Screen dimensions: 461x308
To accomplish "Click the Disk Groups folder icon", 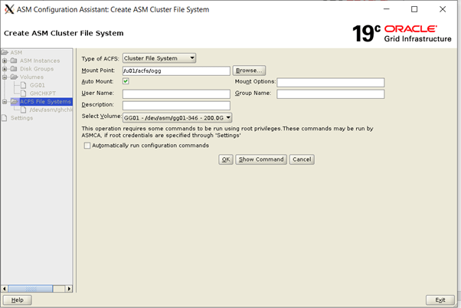I will (14, 69).
